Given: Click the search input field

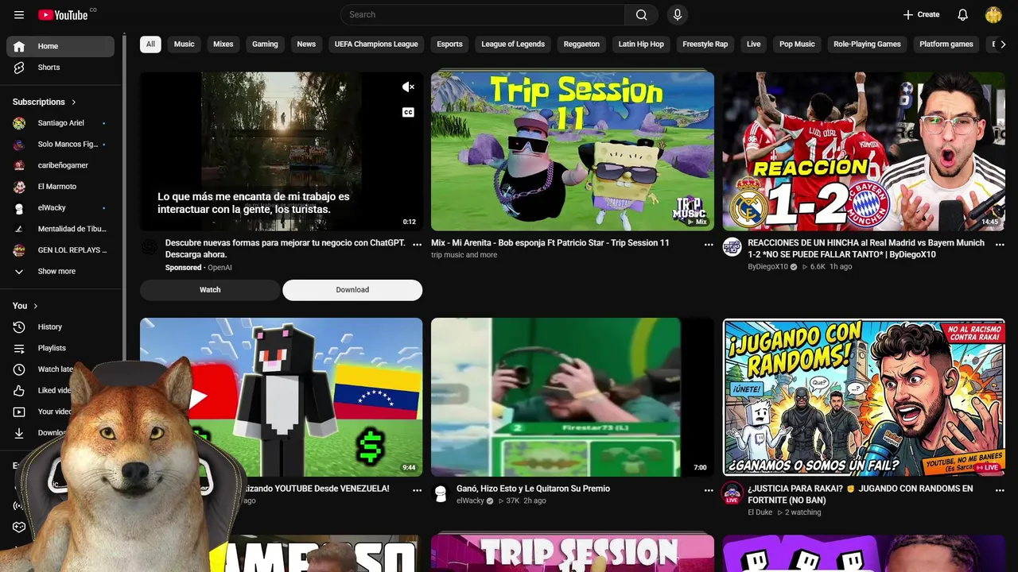Looking at the screenshot, I should pyautogui.click(x=484, y=14).
